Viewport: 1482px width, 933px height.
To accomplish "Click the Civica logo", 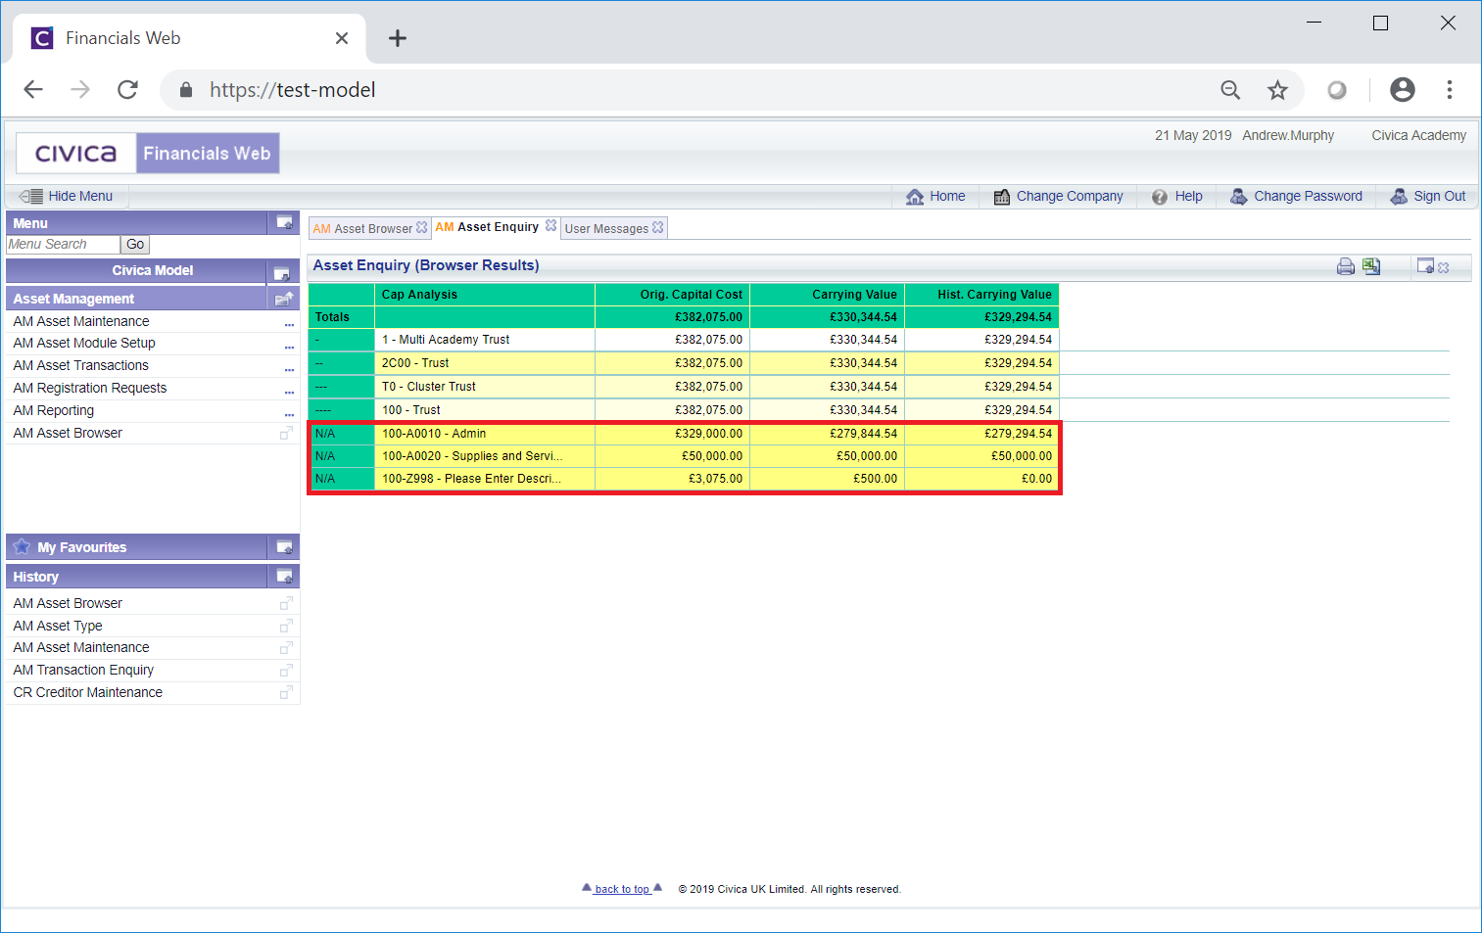I will pos(75,154).
